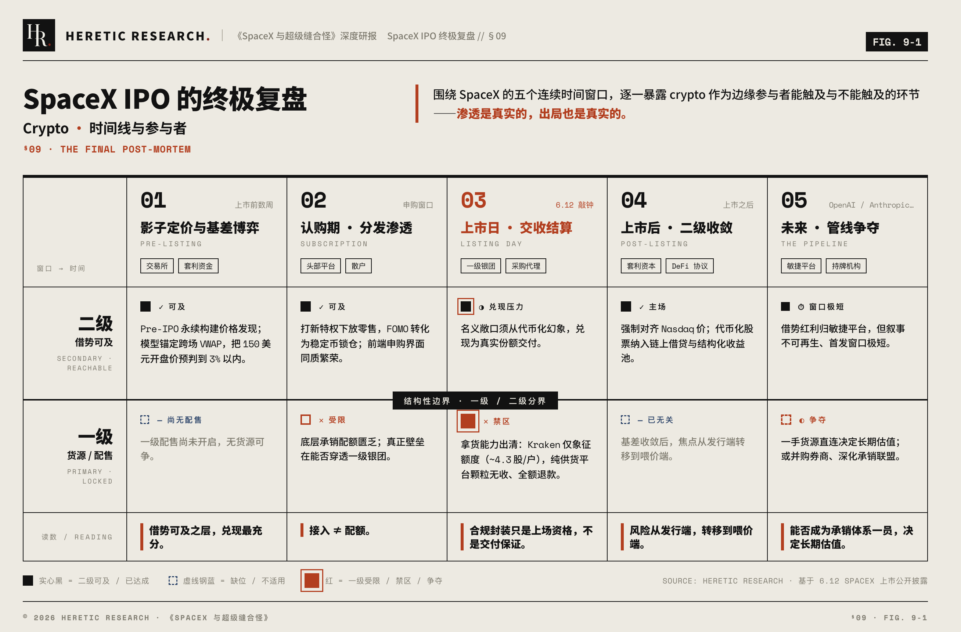Viewport: 961px width, 632px height.
Task: Select the 套利资金 tag
Action: click(198, 266)
